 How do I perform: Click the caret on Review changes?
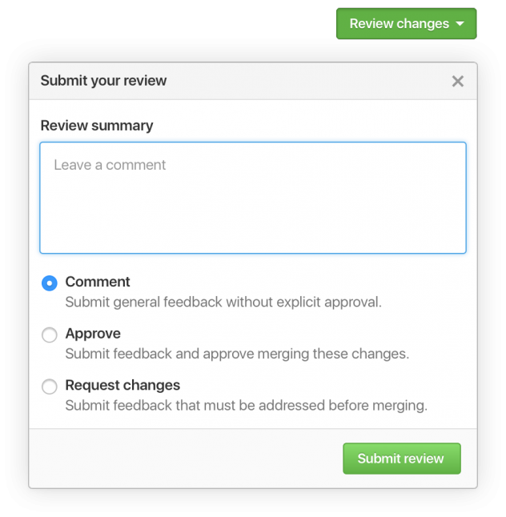(x=460, y=24)
